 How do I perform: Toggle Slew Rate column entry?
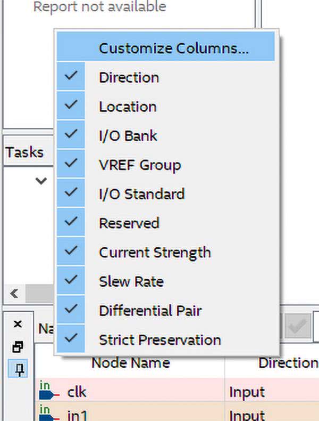point(131,281)
